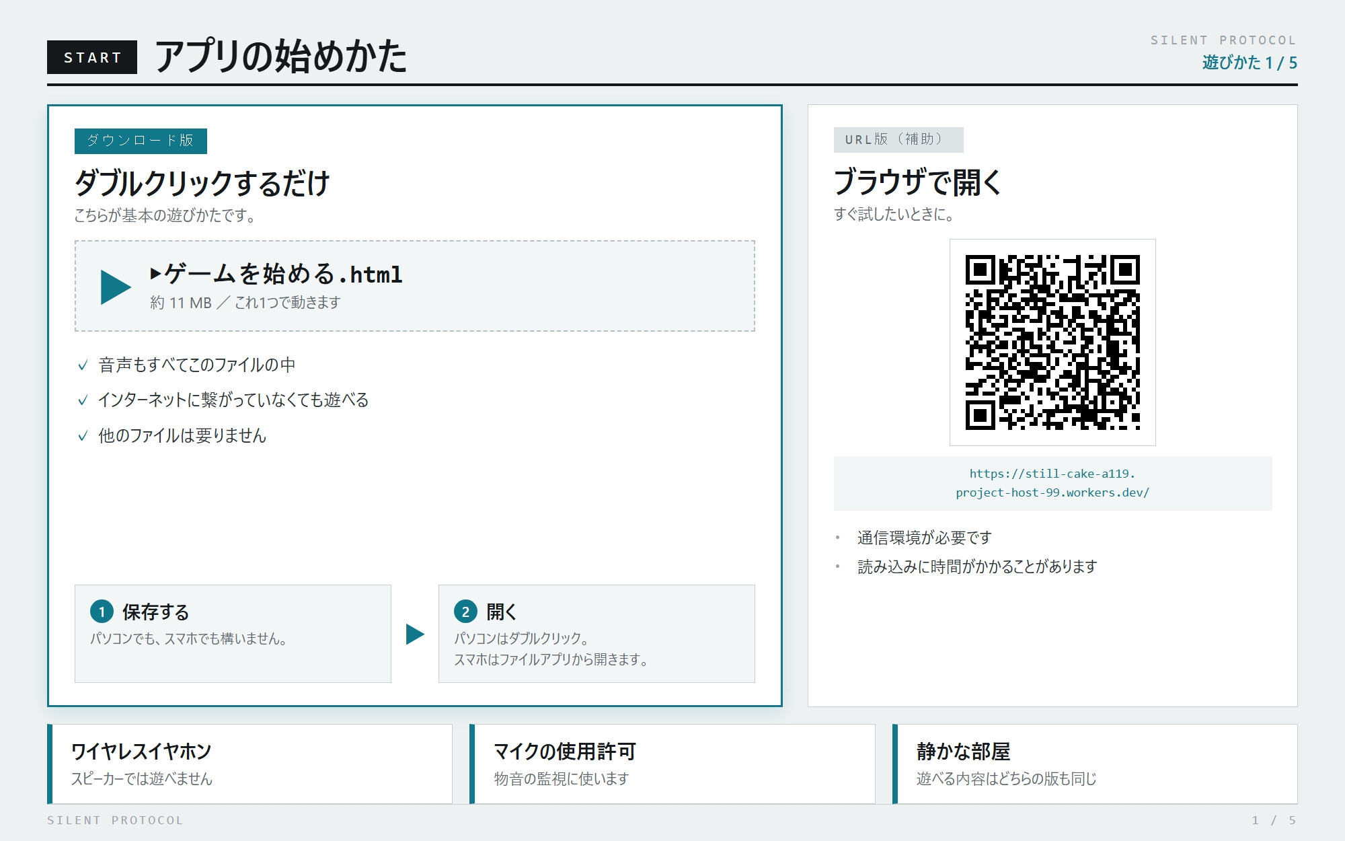Click the step 2 number badge
1345x841 pixels.
point(465,612)
